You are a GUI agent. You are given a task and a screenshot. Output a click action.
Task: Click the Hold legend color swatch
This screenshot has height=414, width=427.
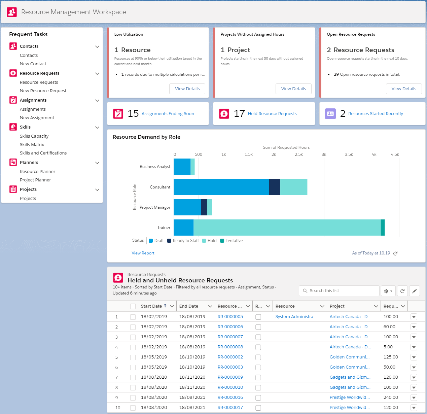204,241
